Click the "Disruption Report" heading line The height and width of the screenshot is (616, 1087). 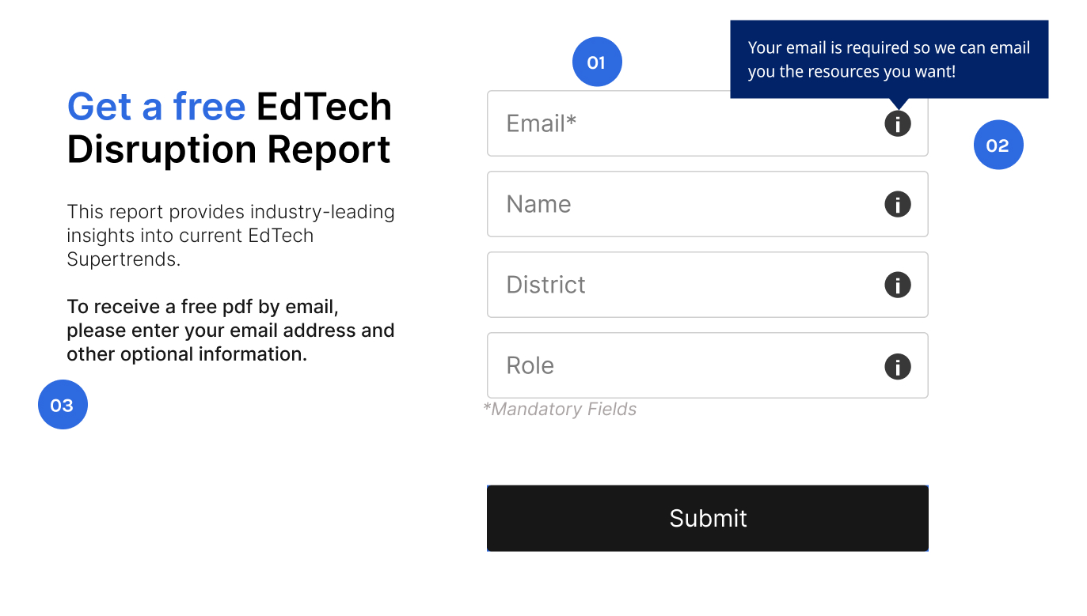[x=229, y=149]
